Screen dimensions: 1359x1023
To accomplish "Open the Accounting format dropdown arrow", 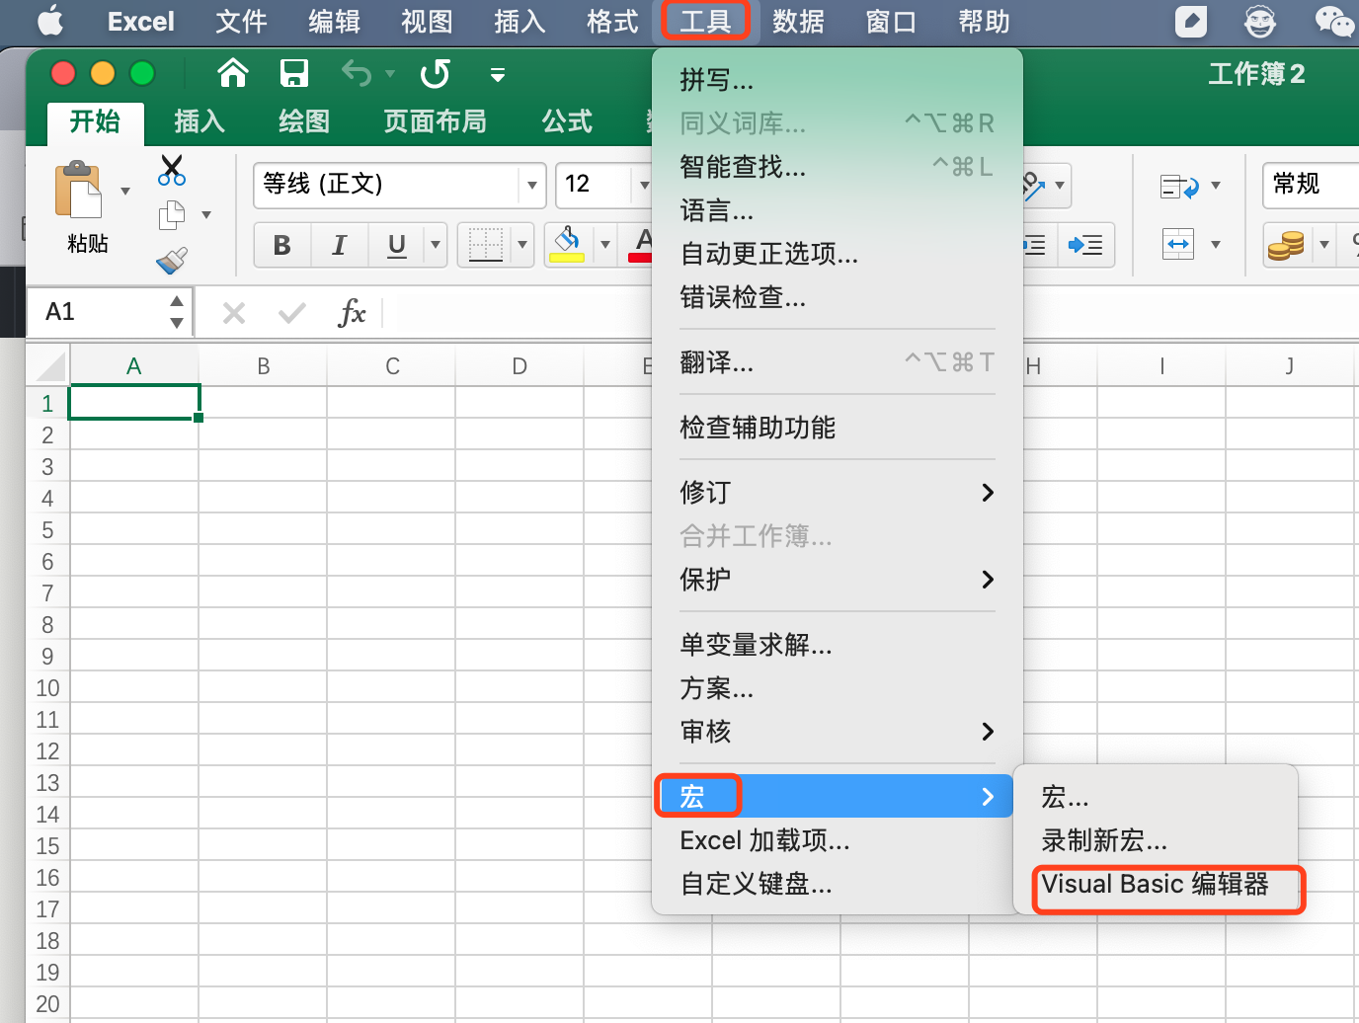I will [1324, 245].
